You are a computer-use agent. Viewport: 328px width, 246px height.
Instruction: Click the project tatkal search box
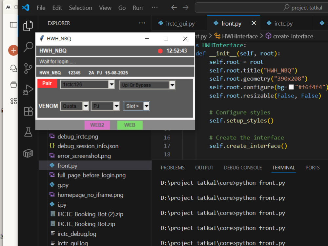[x=261, y=8]
